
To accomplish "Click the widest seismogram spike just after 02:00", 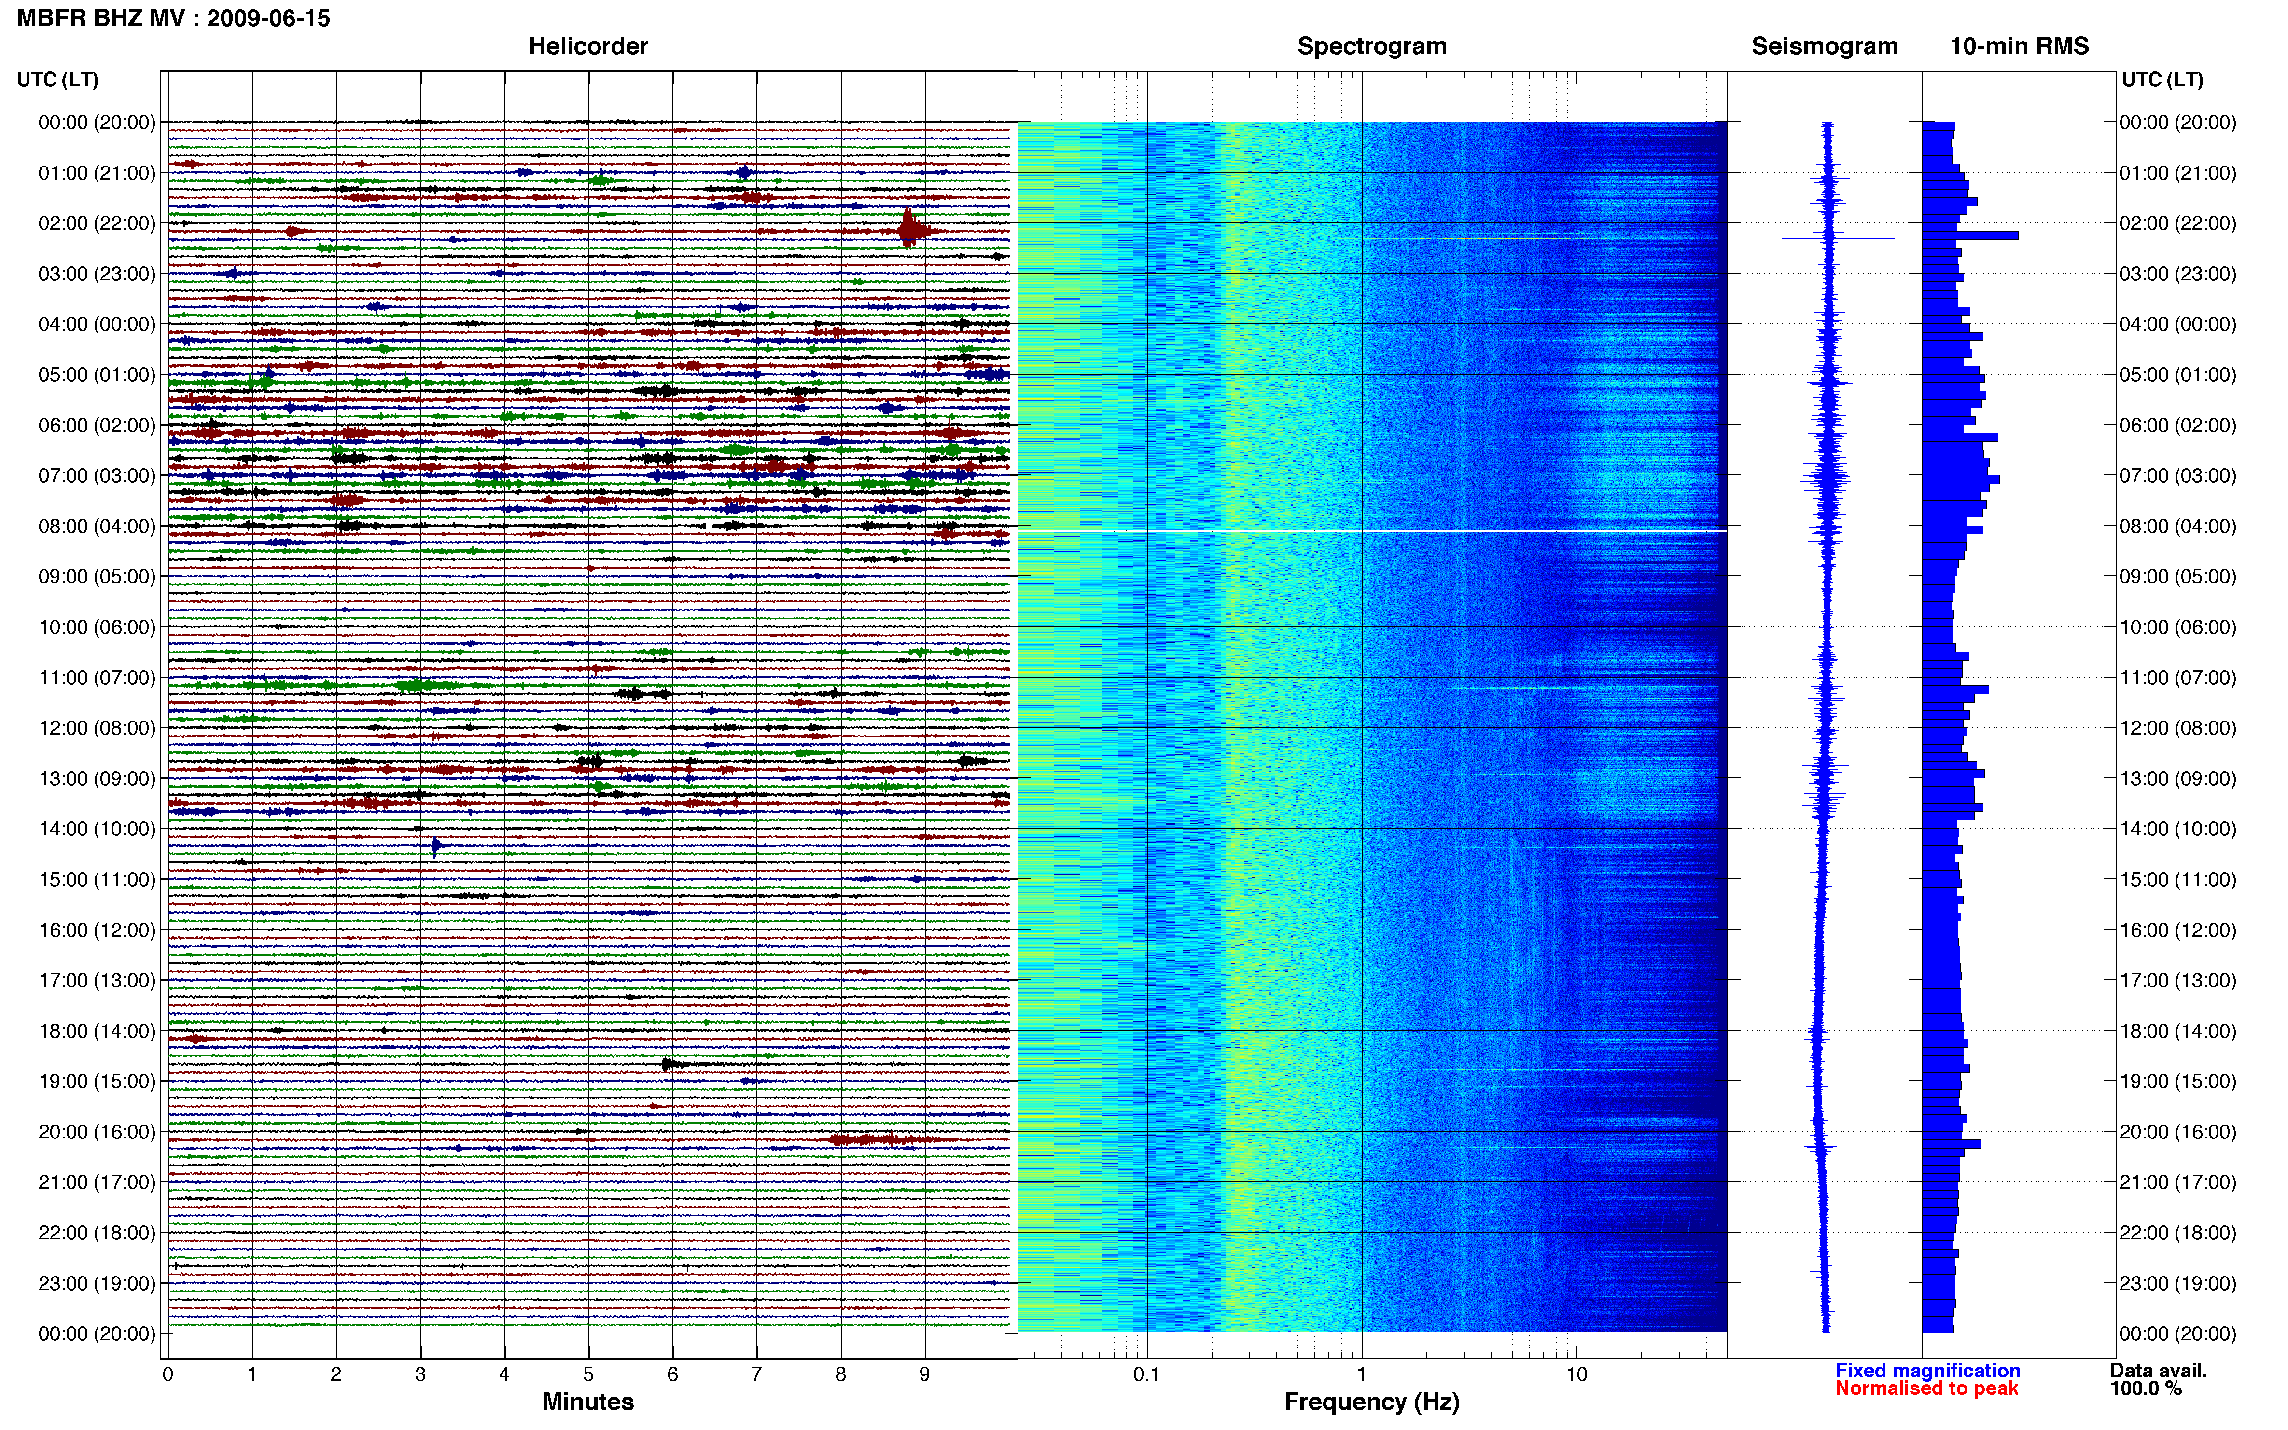I will [x=1838, y=238].
